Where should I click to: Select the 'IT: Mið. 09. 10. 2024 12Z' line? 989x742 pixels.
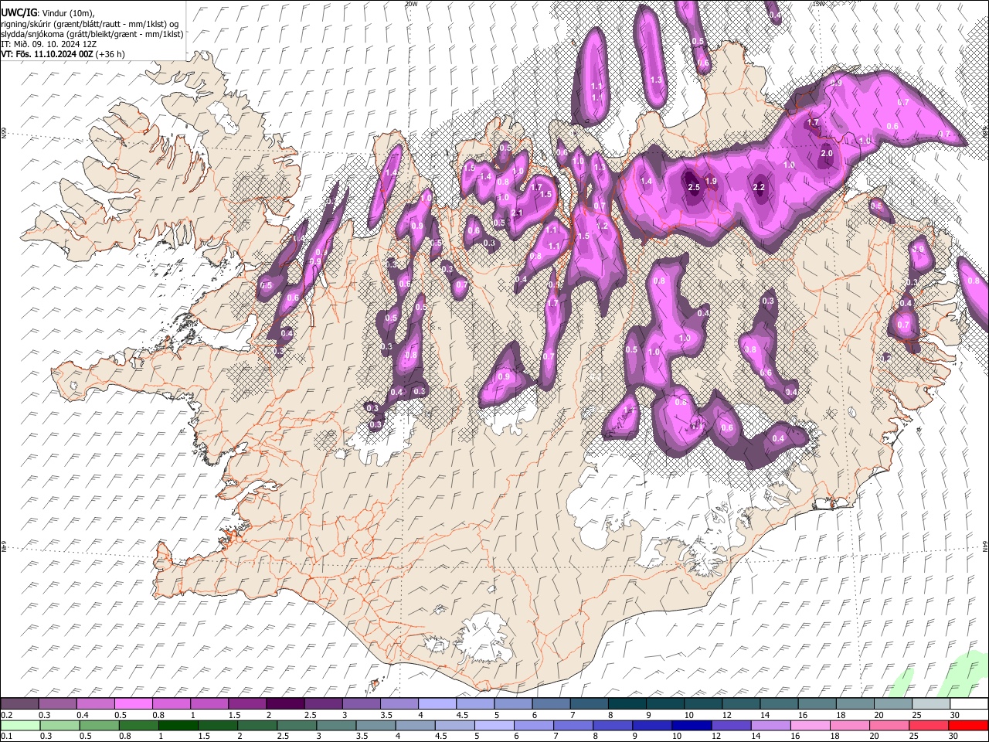[49, 44]
